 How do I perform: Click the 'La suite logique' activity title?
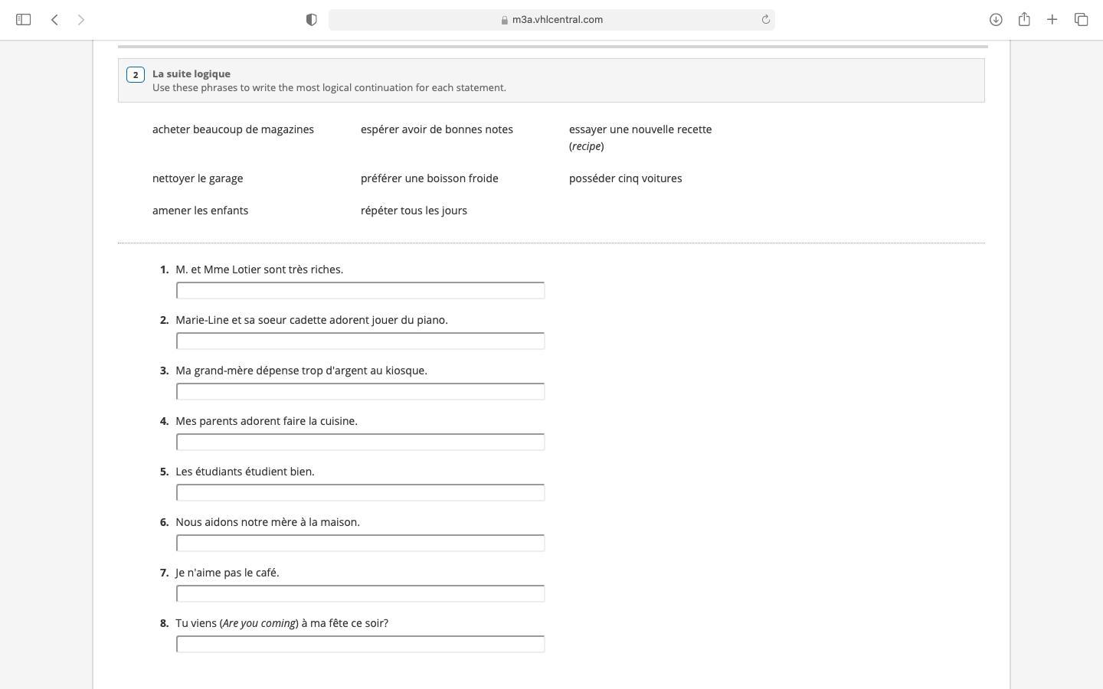(x=191, y=73)
